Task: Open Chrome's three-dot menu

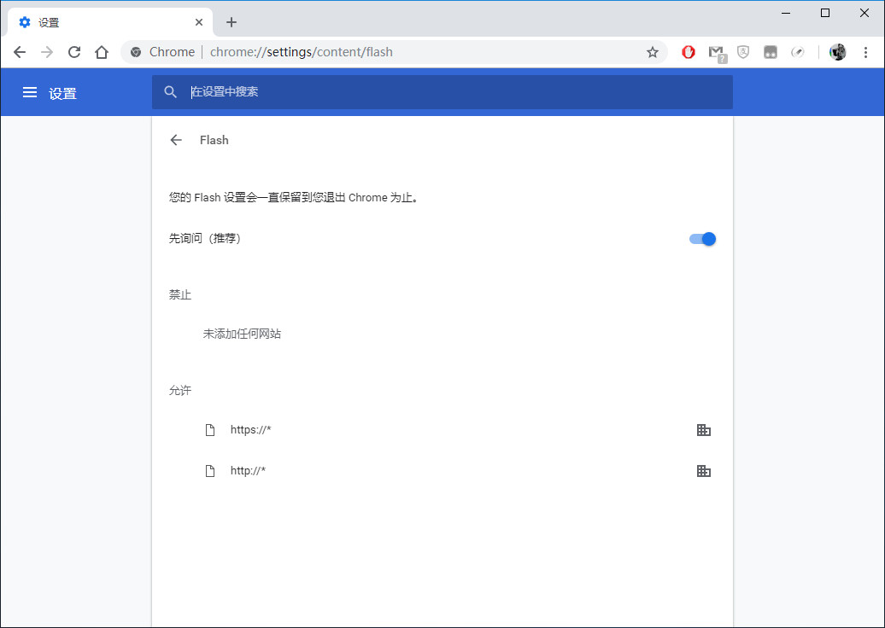Action: (x=866, y=52)
